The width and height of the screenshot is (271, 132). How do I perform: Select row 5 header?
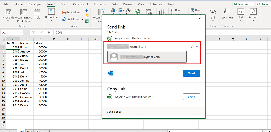click(x=3, y=60)
